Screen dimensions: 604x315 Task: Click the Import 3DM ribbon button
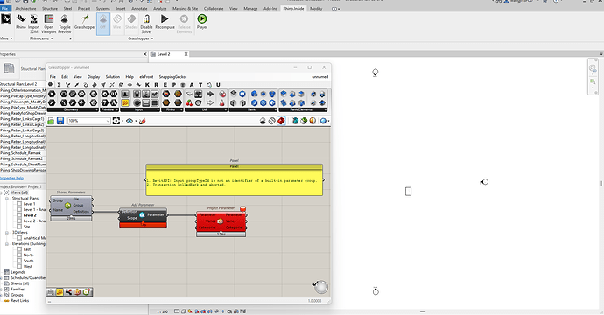point(34,24)
